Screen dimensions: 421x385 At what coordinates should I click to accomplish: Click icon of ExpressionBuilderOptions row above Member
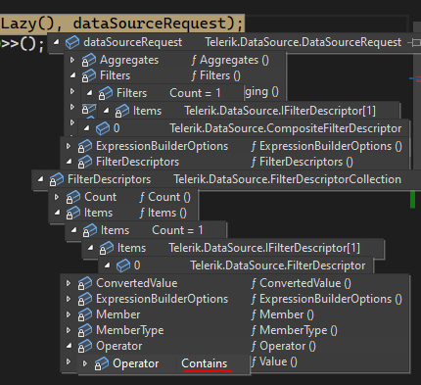85,299
